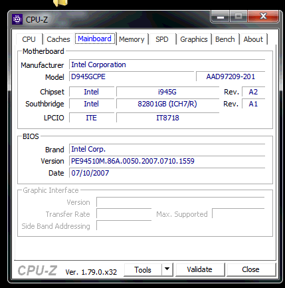Click the Validate button
The height and width of the screenshot is (288, 285).
[199, 269]
